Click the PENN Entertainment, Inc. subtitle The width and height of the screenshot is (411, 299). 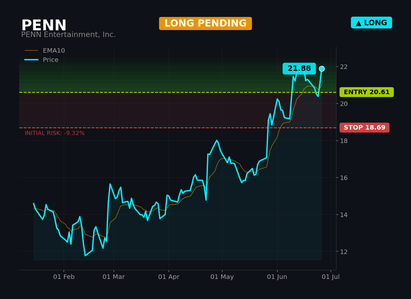68,35
